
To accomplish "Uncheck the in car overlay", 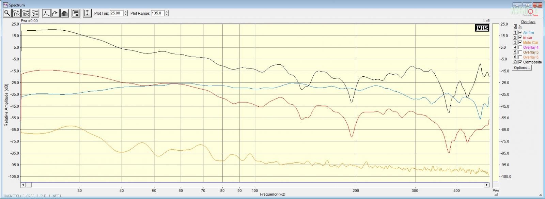I will [x=520, y=37].
